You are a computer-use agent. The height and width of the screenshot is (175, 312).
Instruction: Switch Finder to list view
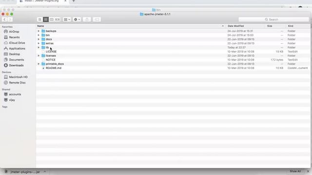46,19
